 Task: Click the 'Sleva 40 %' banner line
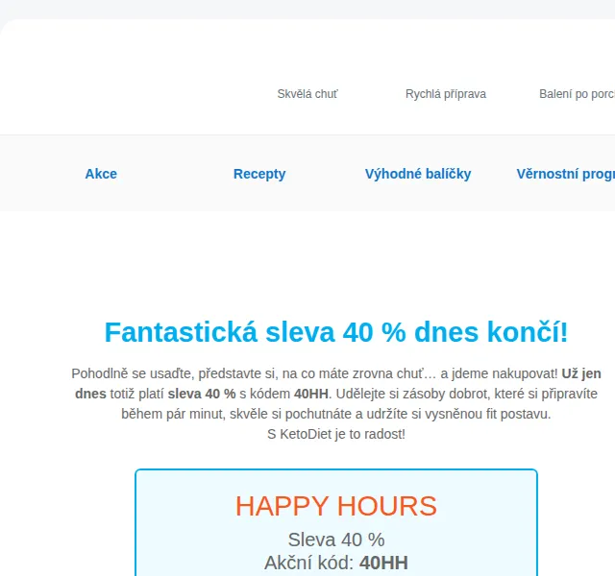[336, 540]
